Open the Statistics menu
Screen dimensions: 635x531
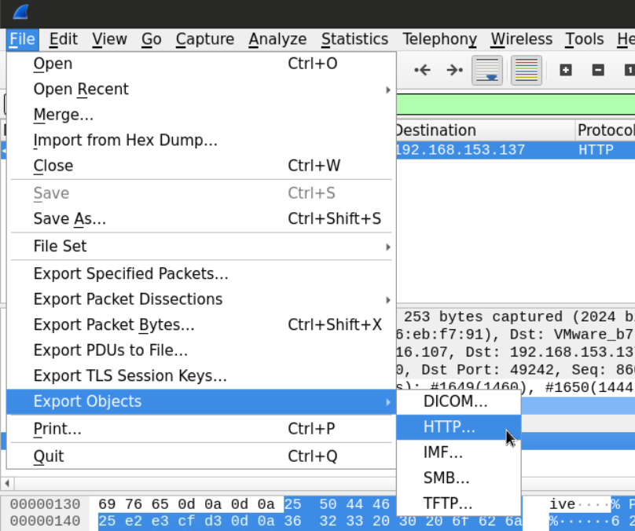click(354, 39)
